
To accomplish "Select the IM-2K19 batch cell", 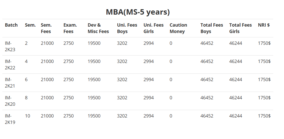I will (10, 119).
